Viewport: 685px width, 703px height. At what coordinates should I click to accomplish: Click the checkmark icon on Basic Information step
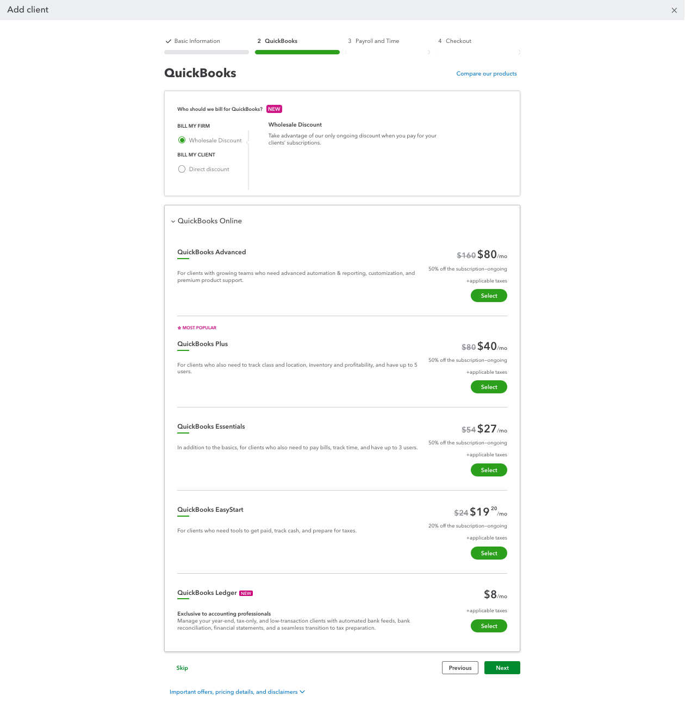coord(168,41)
